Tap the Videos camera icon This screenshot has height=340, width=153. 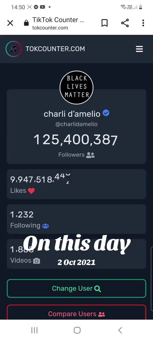[37, 261]
